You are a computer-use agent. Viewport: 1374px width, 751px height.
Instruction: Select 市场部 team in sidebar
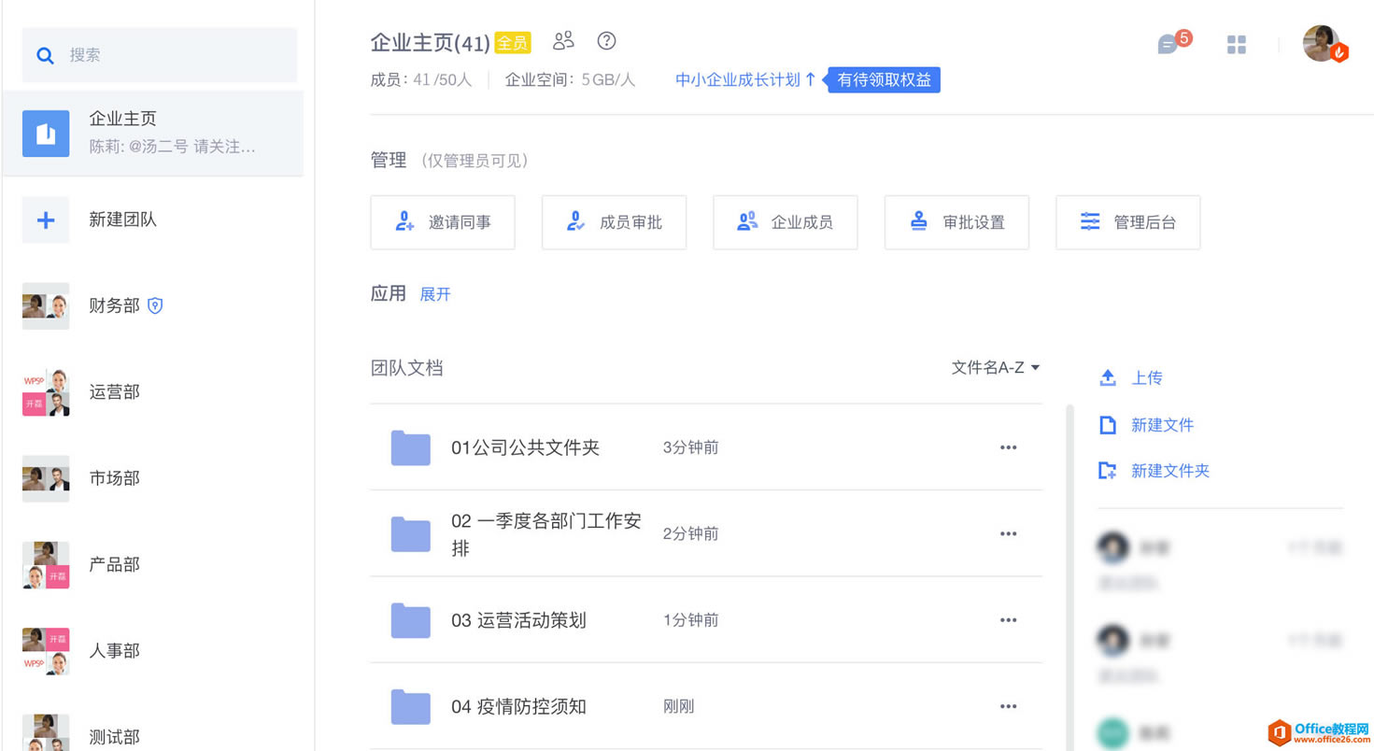114,478
